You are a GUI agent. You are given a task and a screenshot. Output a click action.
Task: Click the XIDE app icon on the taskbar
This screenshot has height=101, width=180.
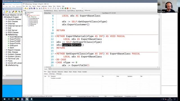pos(27,99)
